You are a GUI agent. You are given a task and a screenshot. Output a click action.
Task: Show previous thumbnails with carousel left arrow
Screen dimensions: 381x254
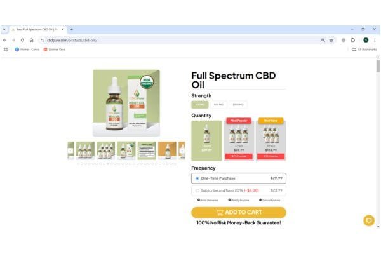coord(70,150)
